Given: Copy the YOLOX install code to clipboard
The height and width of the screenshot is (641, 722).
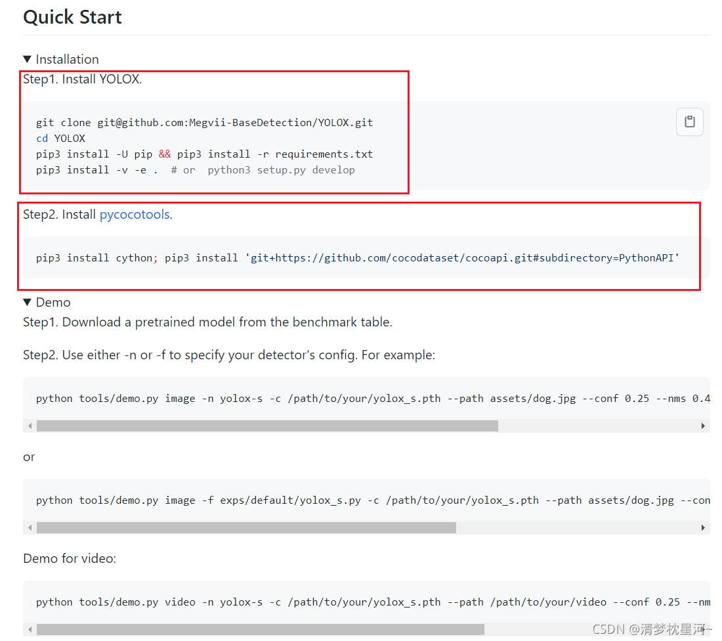Looking at the screenshot, I should click(x=689, y=122).
